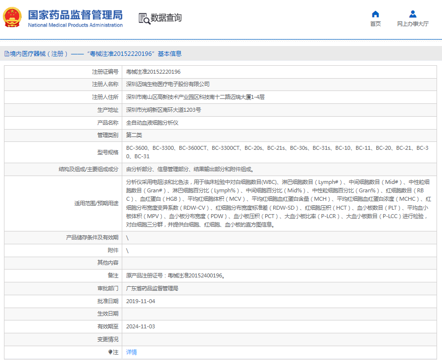Click the approval date 2019-11-04
This screenshot has height=362, width=442.
tap(141, 301)
